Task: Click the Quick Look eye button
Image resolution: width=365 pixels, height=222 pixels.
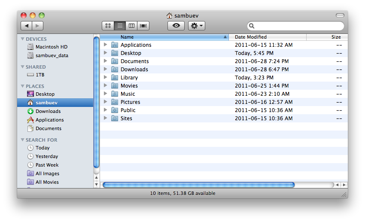Action: click(176, 26)
